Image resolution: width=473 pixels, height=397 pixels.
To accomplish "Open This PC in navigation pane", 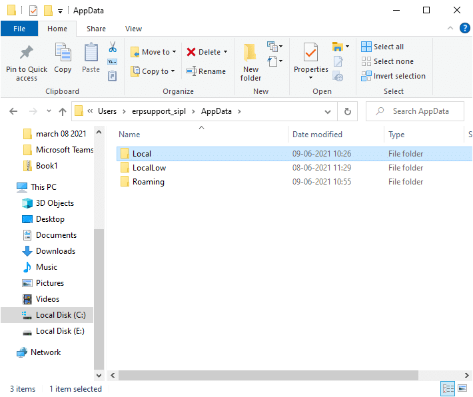I will 43,187.
